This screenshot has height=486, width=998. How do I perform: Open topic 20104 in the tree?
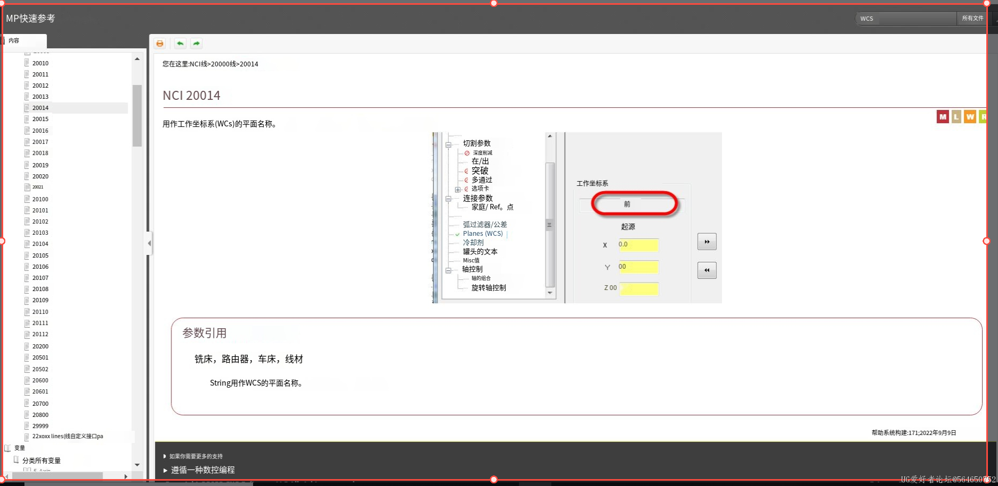[x=40, y=244]
